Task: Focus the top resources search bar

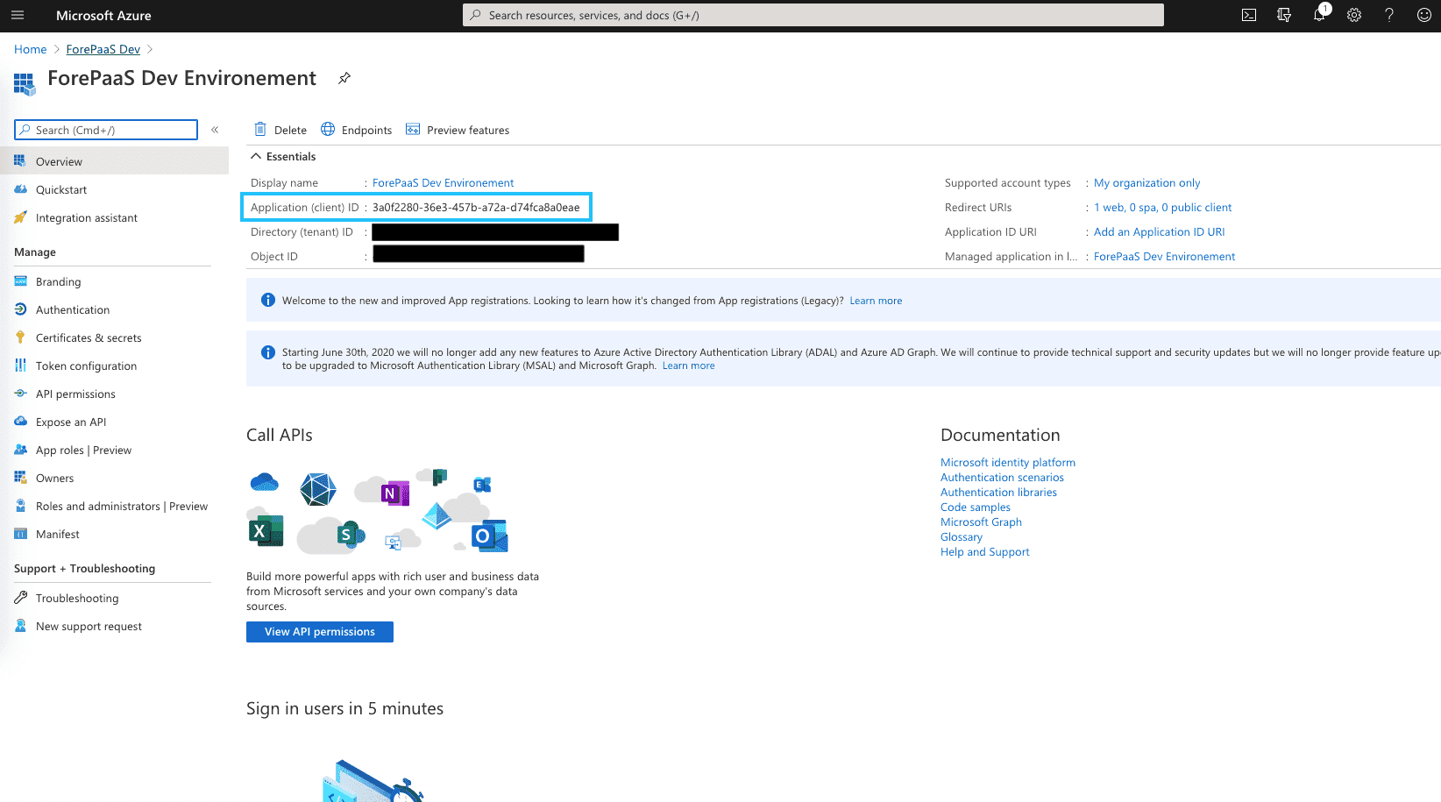Action: (x=813, y=15)
